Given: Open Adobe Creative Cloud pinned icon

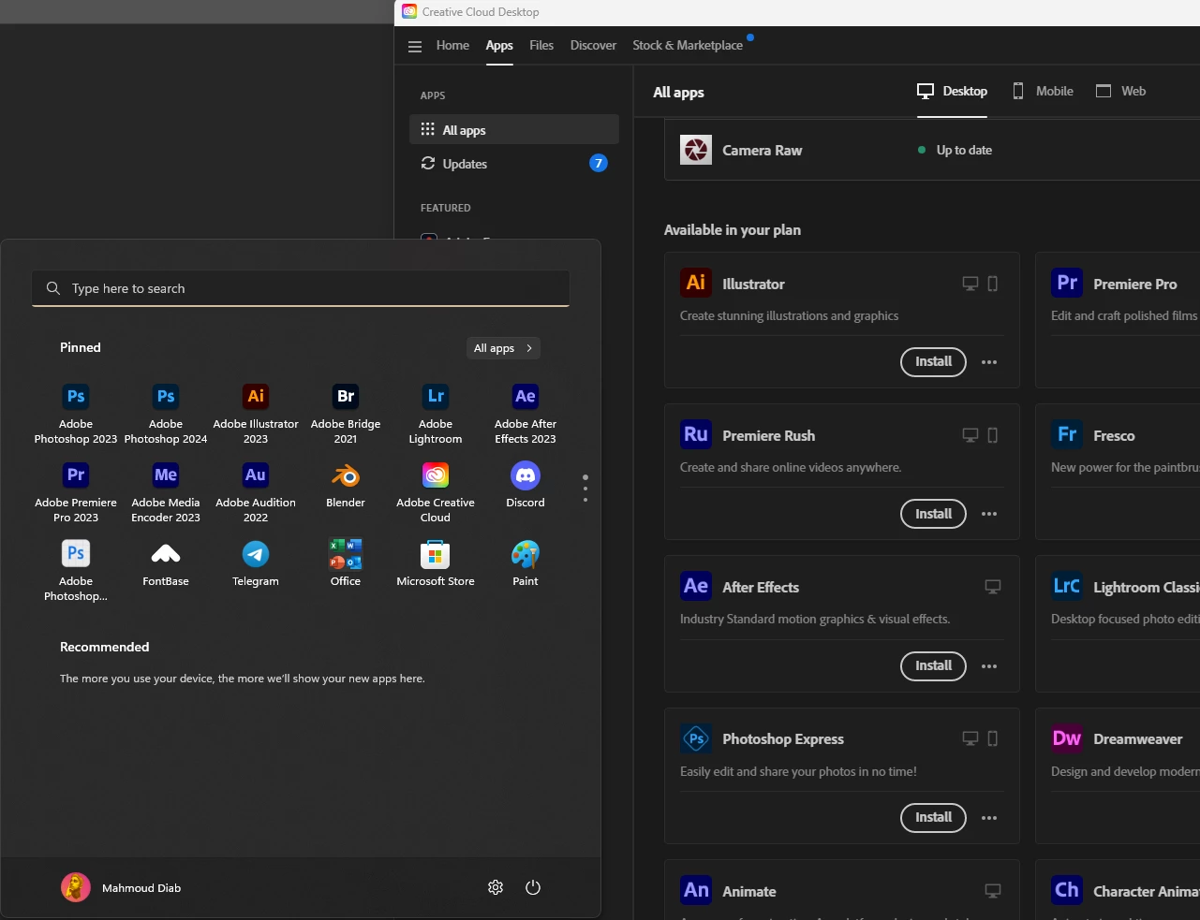Looking at the screenshot, I should tap(436, 492).
